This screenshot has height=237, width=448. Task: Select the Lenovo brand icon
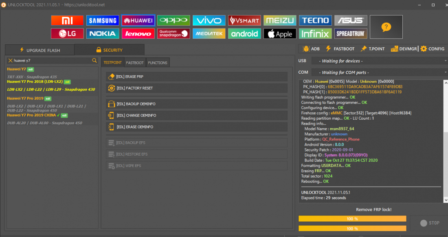point(138,34)
